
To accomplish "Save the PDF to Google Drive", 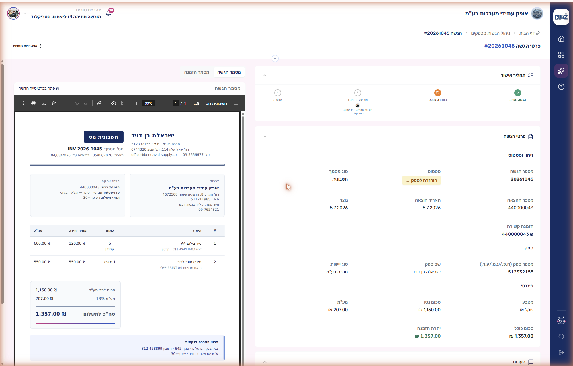I will 54,103.
